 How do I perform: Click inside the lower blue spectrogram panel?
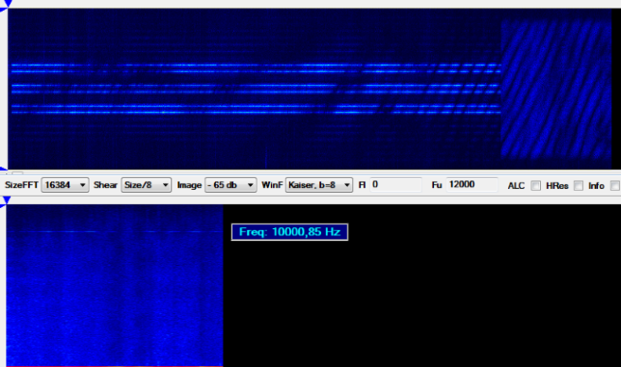[115, 285]
